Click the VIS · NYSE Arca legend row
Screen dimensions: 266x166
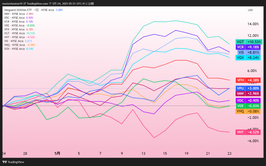(x=18, y=41)
